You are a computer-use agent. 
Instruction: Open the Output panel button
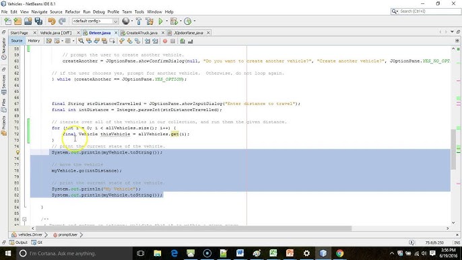point(18,242)
